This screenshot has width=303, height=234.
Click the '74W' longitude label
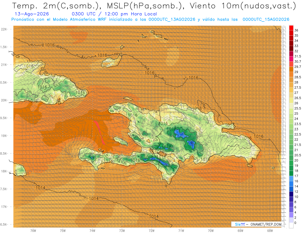click(92, 231)
